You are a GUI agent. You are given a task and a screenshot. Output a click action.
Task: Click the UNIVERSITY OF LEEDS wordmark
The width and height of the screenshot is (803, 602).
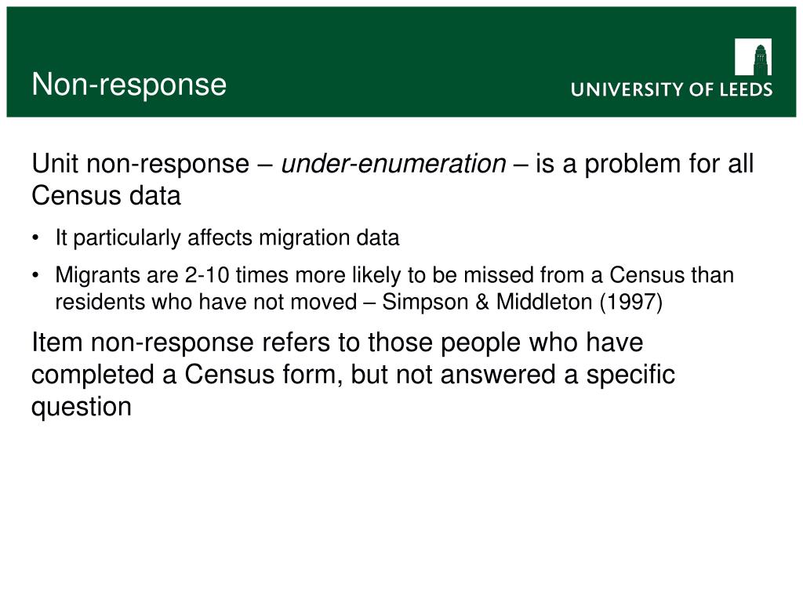(671, 89)
